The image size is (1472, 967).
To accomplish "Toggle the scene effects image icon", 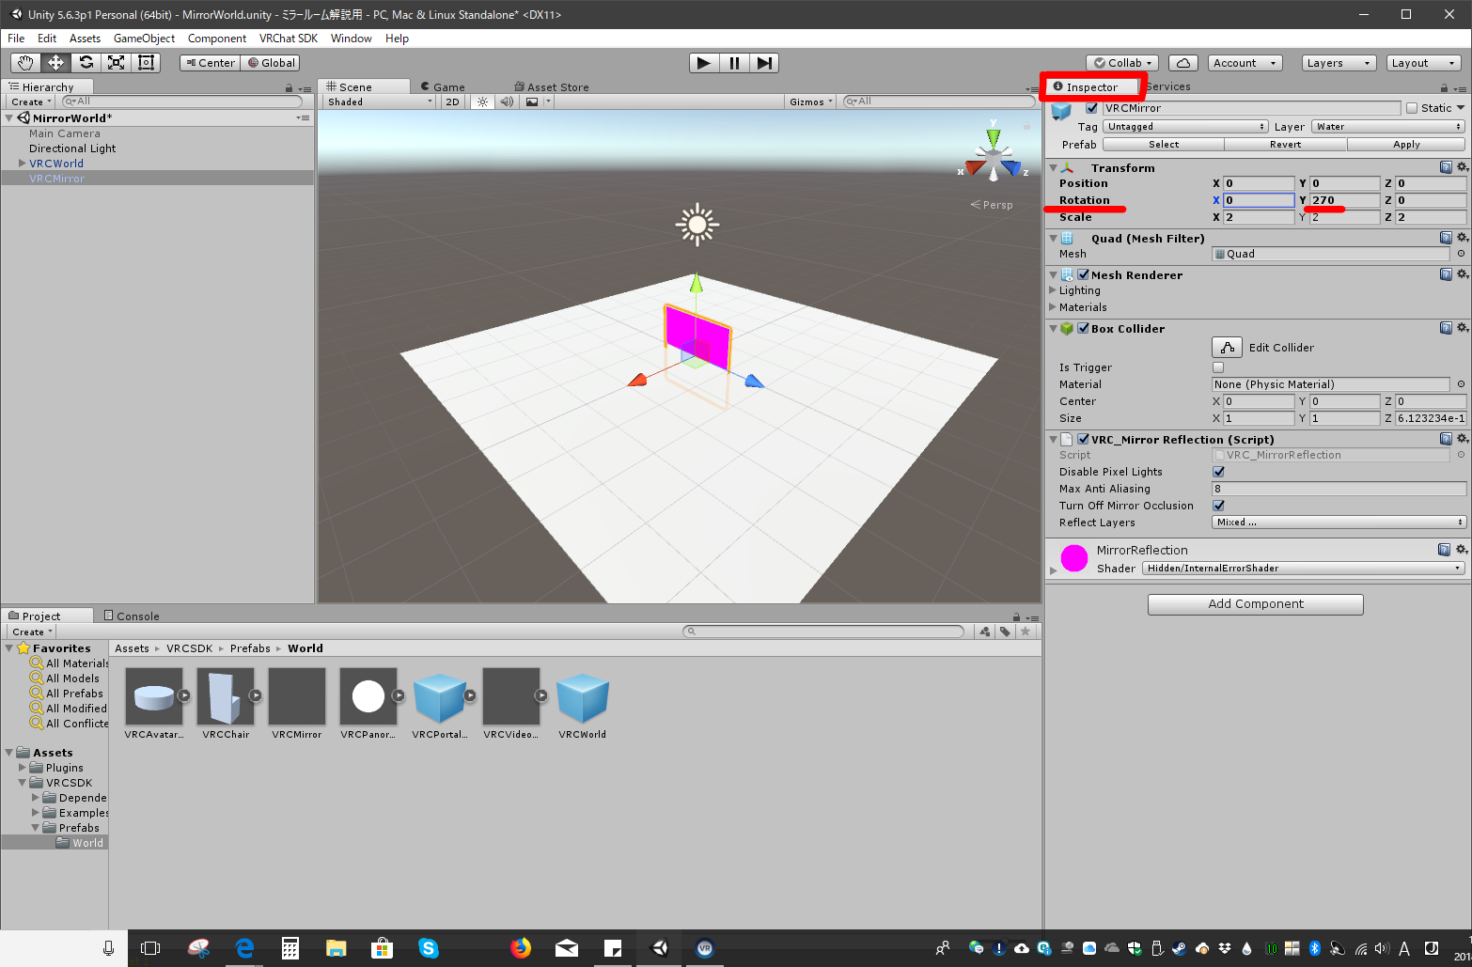I will [532, 101].
